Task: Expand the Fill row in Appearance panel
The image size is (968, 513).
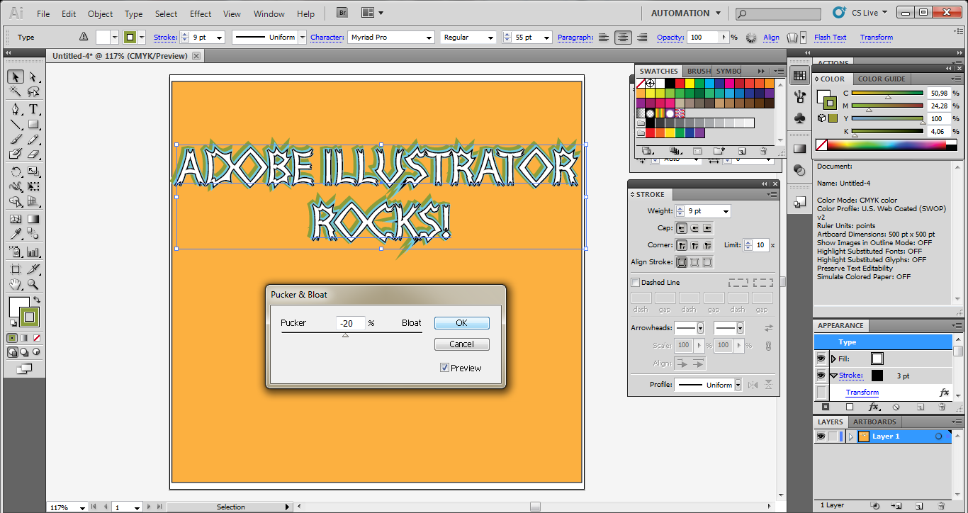Action: 833,359
